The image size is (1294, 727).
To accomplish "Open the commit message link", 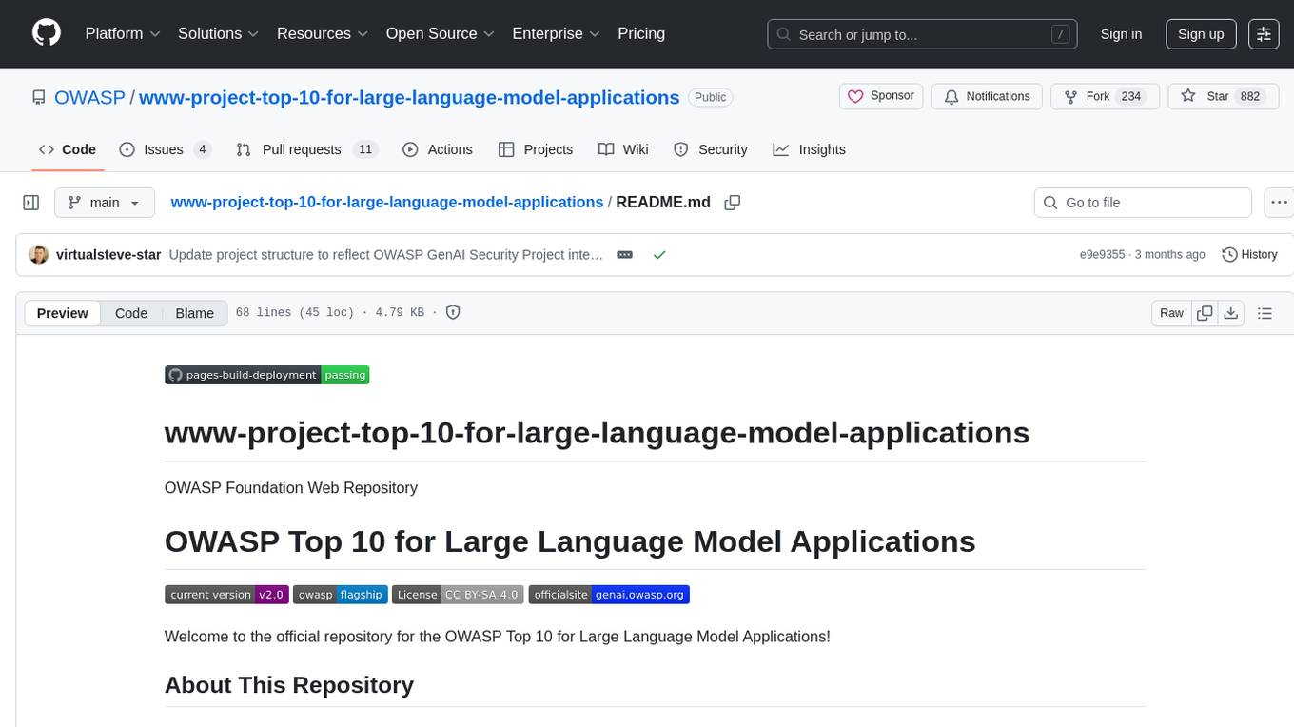I will coord(386,255).
